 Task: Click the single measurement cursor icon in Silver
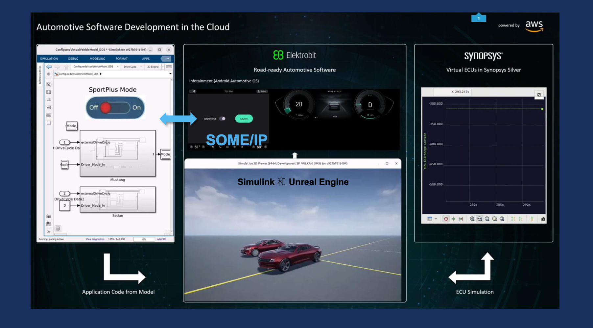pyautogui.click(x=453, y=219)
